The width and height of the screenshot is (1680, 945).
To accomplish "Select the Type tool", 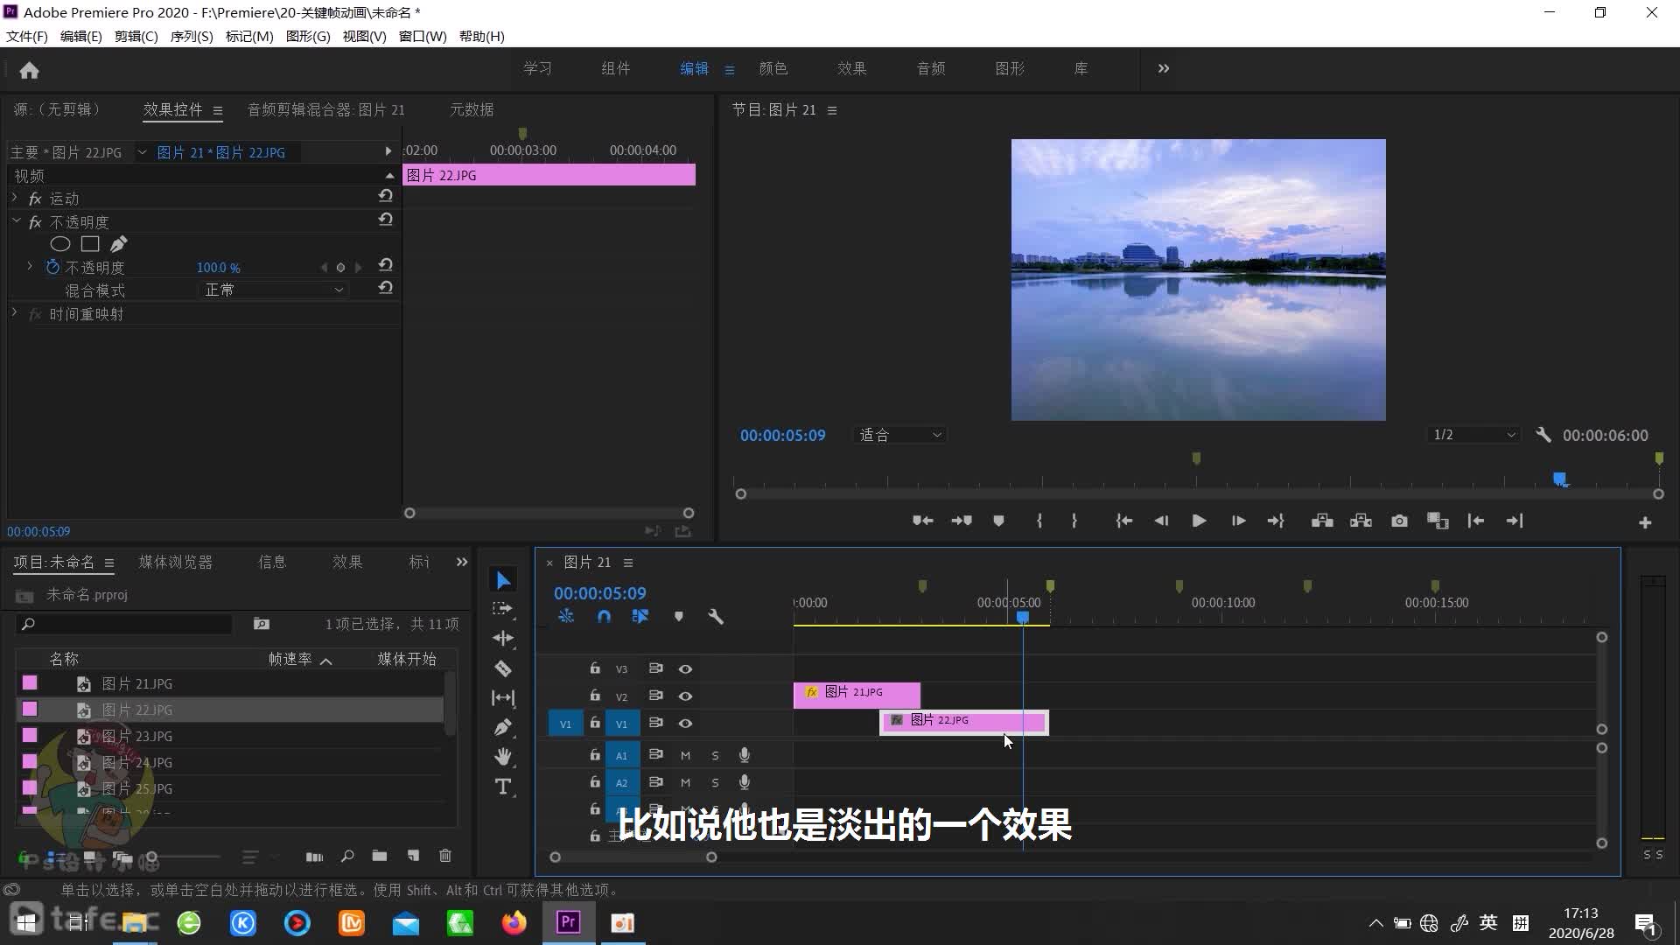I will [x=503, y=787].
